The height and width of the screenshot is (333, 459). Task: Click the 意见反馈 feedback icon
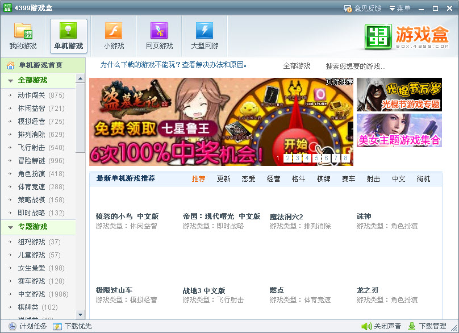[348, 9]
